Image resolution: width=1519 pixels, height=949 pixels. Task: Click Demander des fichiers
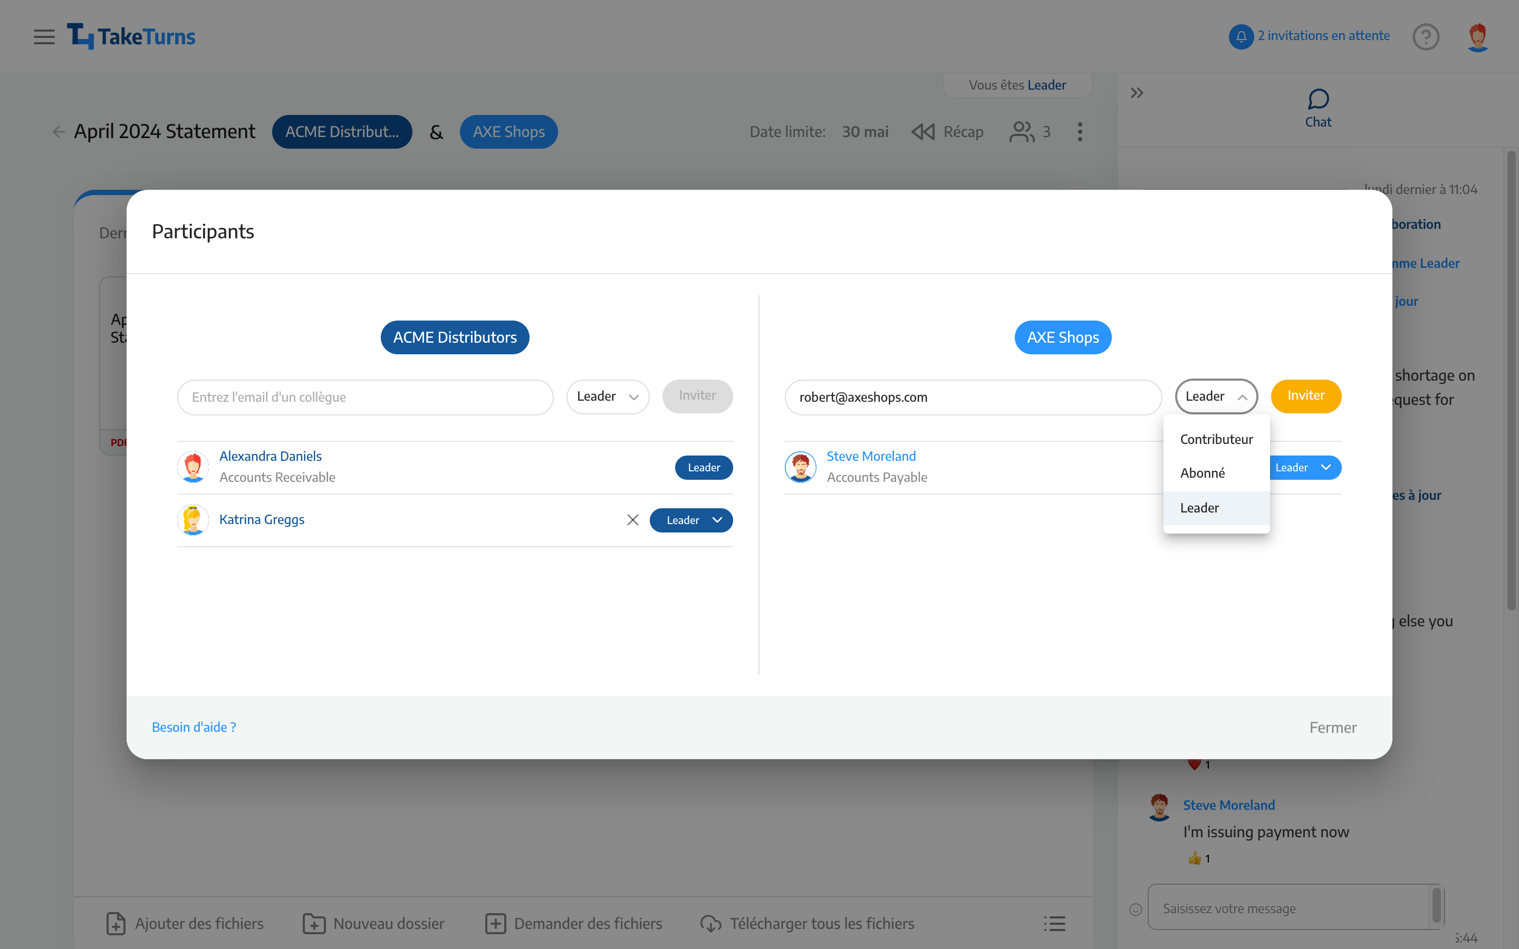(x=574, y=923)
